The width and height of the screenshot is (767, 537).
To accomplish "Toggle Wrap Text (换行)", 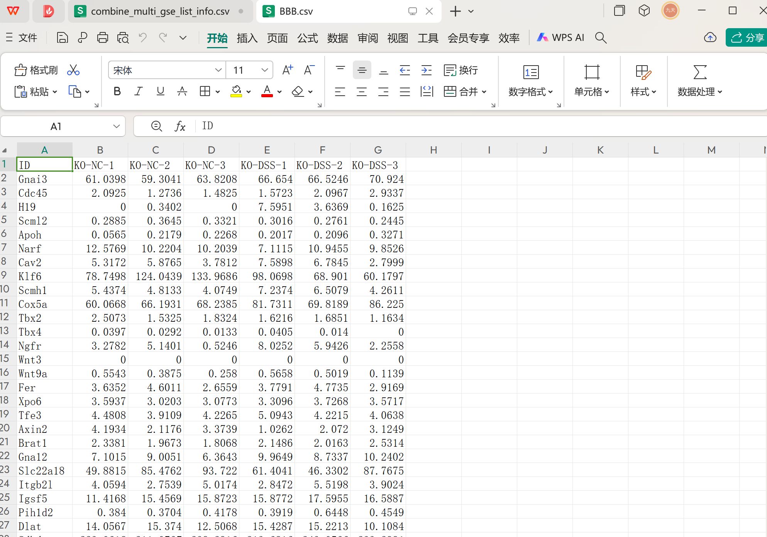I will tap(461, 70).
